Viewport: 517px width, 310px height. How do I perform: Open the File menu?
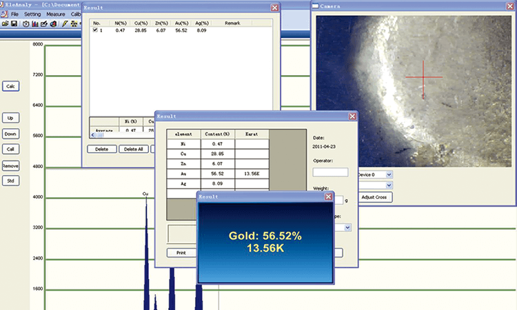coord(14,14)
